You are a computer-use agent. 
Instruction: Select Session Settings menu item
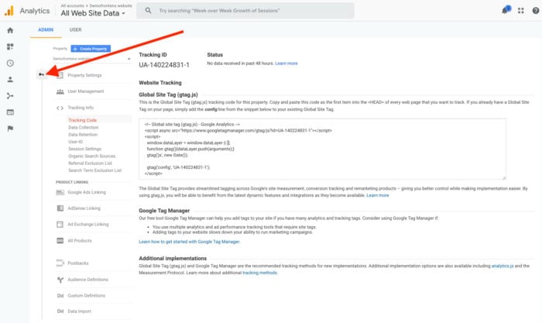[x=84, y=149]
